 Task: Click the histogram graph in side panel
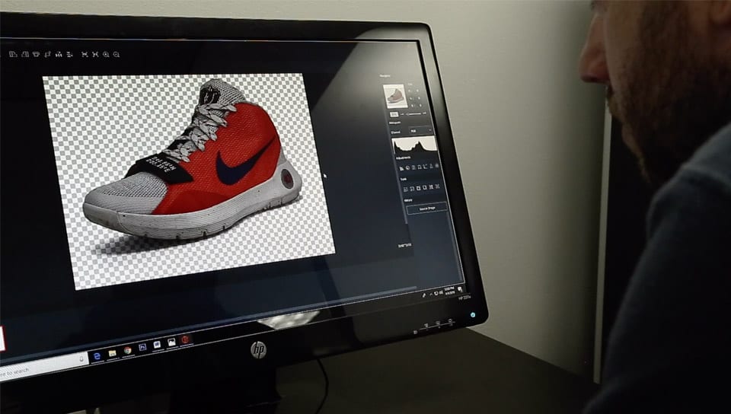click(414, 145)
